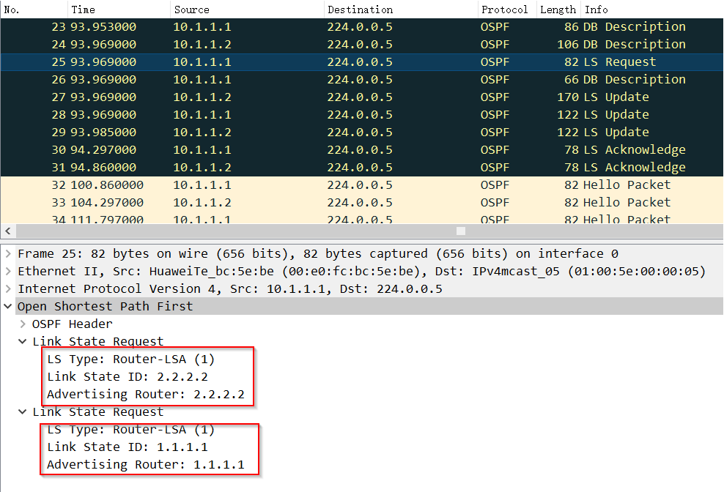724x492 pixels.
Task: Select the Link State ID: 2.2.2.2 field
Action: [128, 376]
